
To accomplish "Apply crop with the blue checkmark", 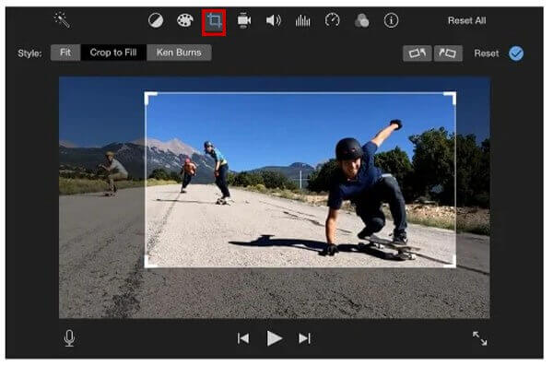I will pyautogui.click(x=516, y=53).
